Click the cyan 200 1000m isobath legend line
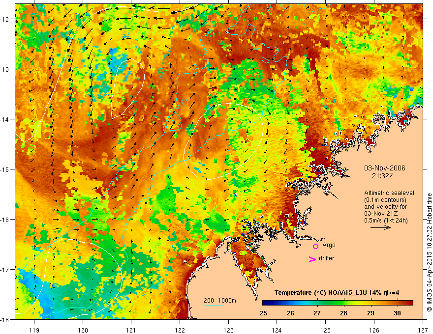Image resolution: width=433 pixels, height=334 pixels. 214,306
